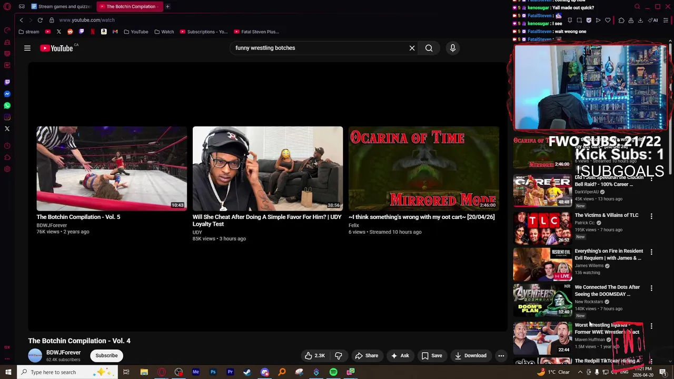Subscribe to the BDWJForever channel

pyautogui.click(x=106, y=355)
